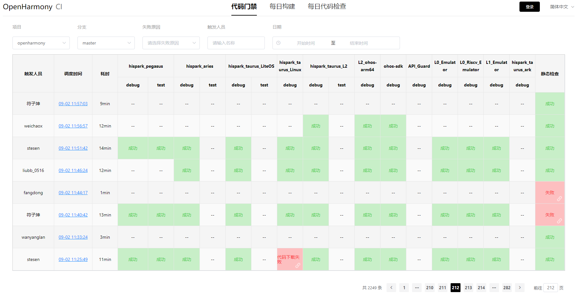Click 失败 static check in 13min row

550,215
